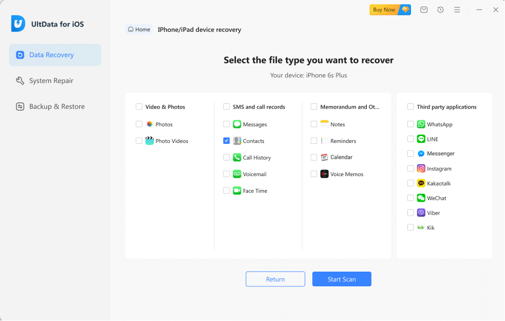Enable the Voice Memos checkbox
Screen dimensions: 505x321
coord(314,174)
